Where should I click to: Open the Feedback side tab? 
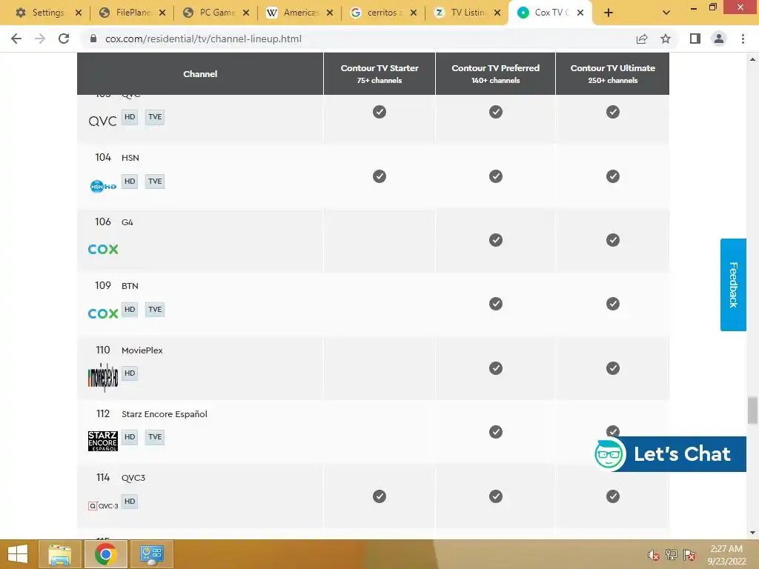pyautogui.click(x=733, y=284)
